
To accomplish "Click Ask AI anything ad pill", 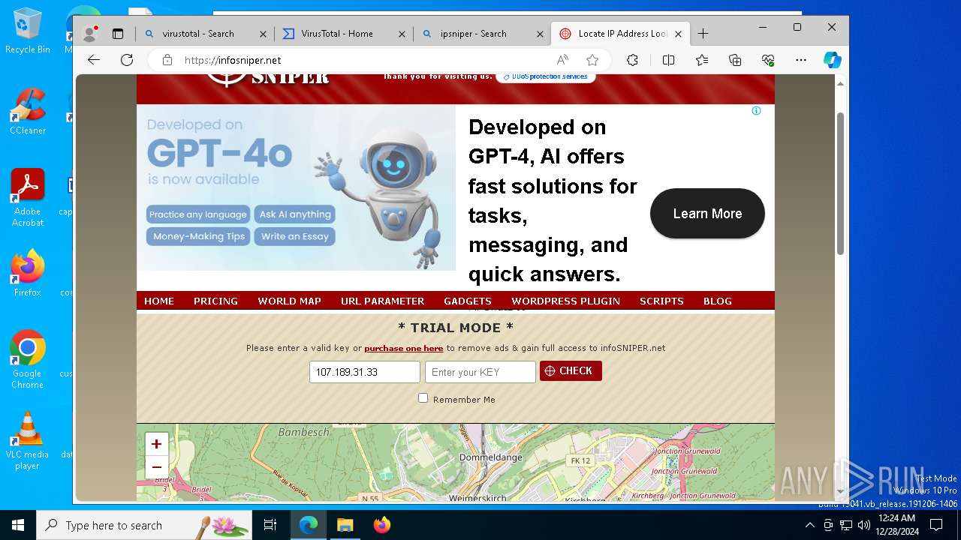I will [295, 214].
